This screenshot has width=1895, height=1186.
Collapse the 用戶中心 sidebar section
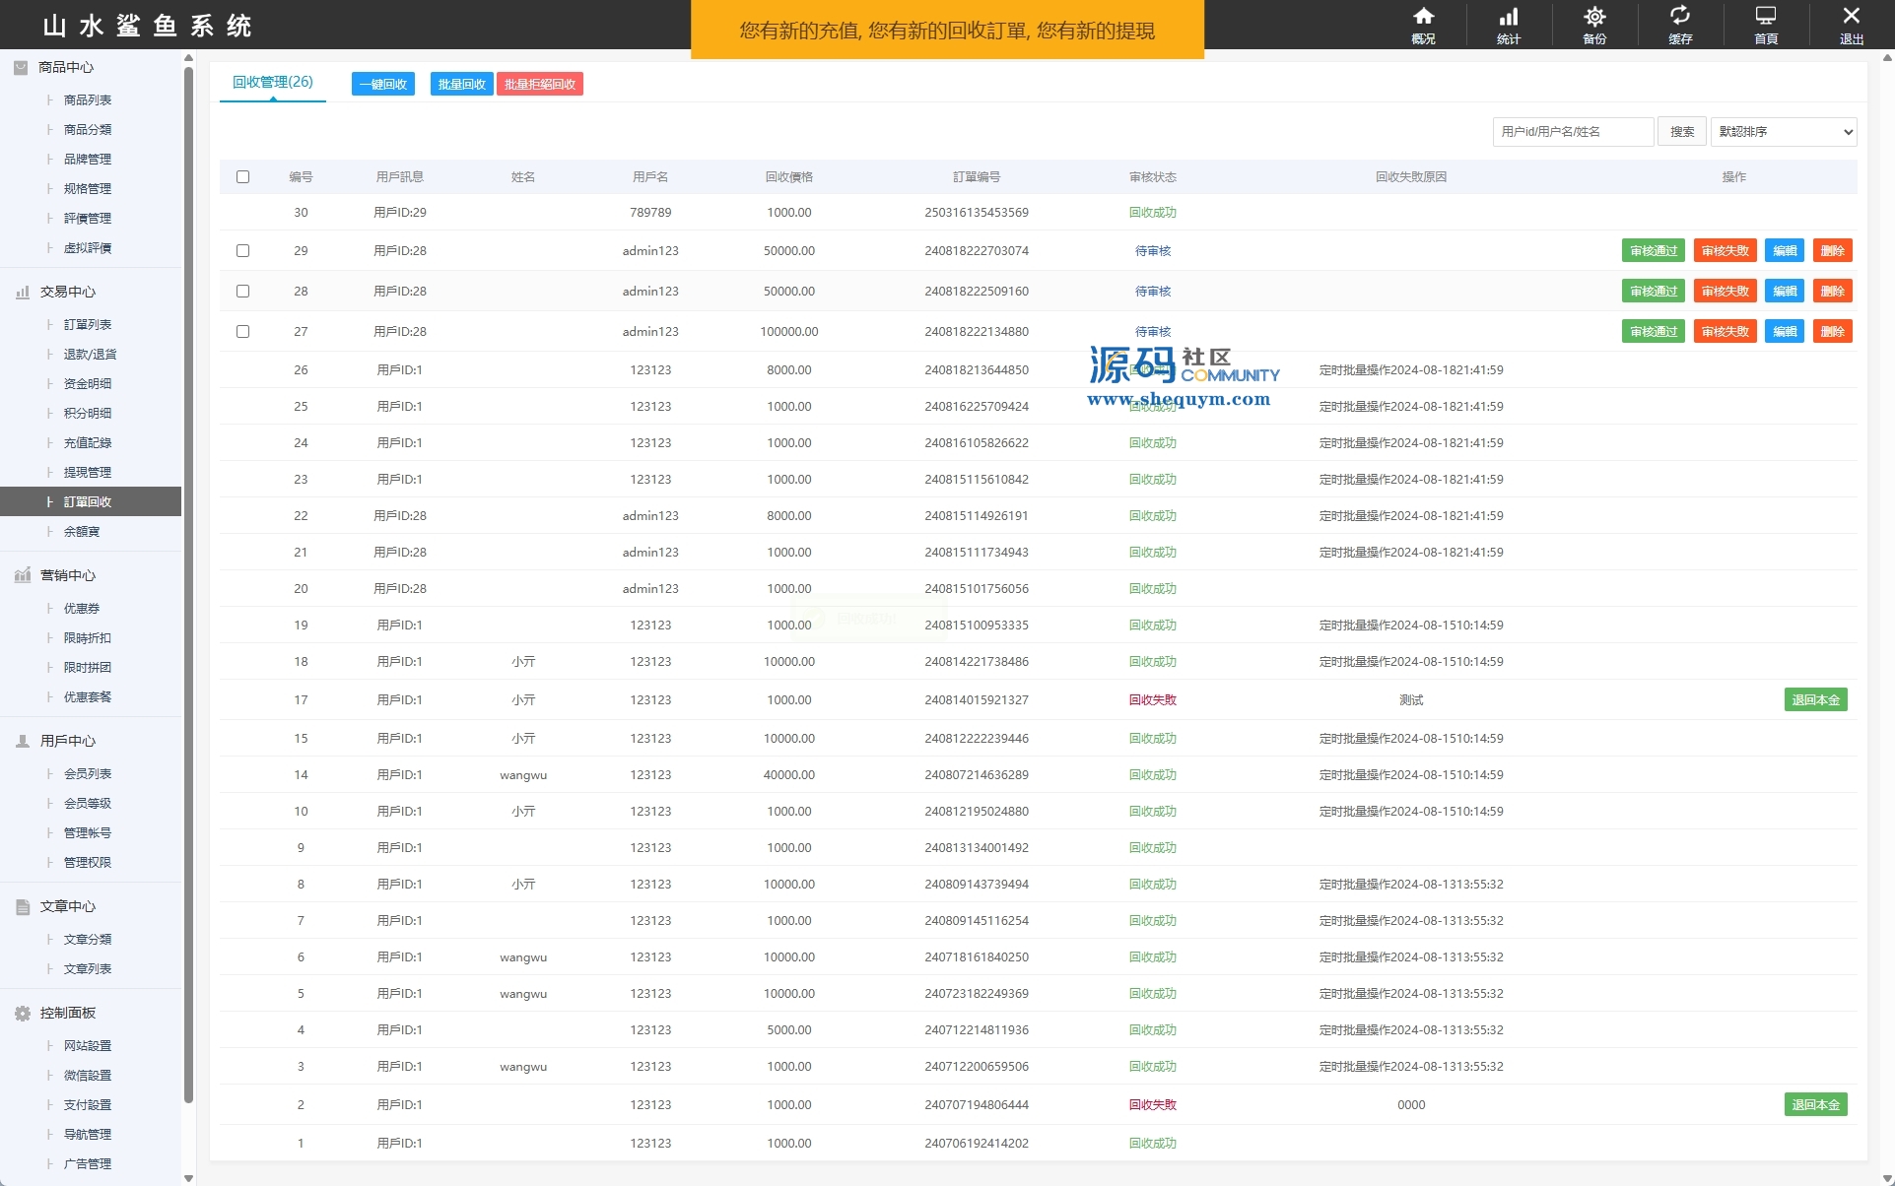(67, 741)
